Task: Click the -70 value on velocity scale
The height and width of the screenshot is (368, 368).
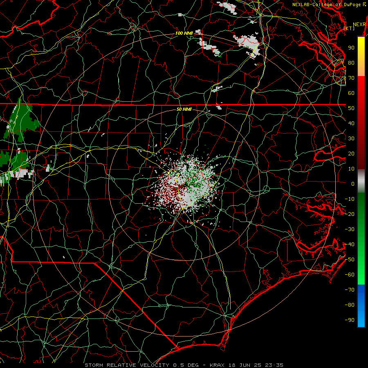Action: pos(350,290)
